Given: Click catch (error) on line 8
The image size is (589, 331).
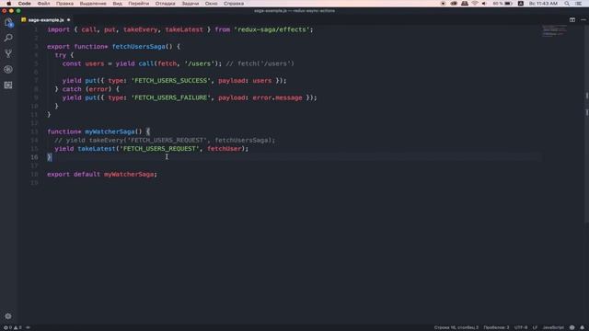Looking at the screenshot, I should coord(87,89).
